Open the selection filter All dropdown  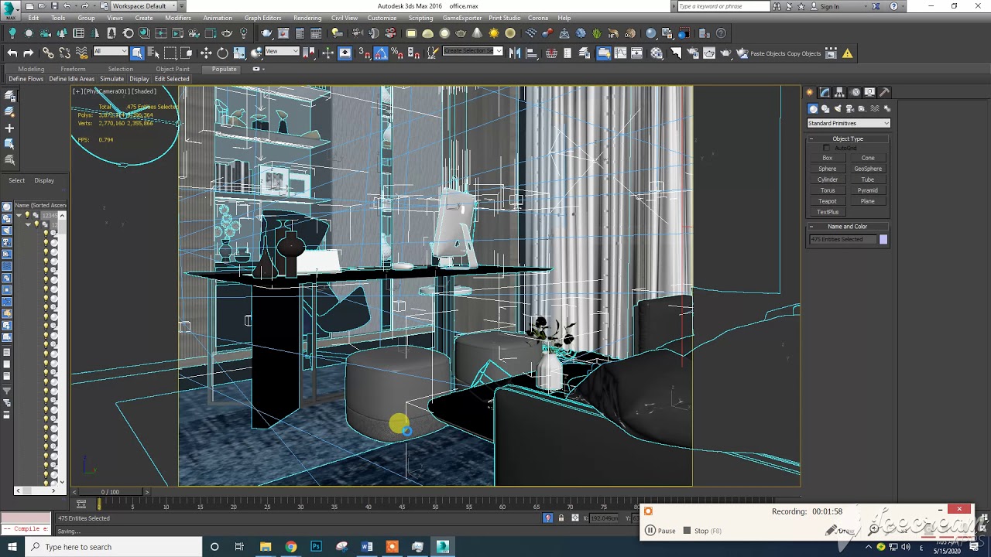[x=111, y=52]
